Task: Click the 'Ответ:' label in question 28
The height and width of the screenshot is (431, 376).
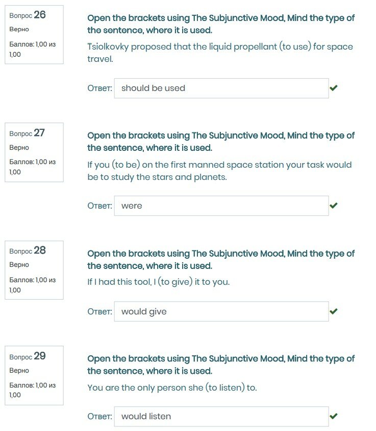Action: coord(99,311)
